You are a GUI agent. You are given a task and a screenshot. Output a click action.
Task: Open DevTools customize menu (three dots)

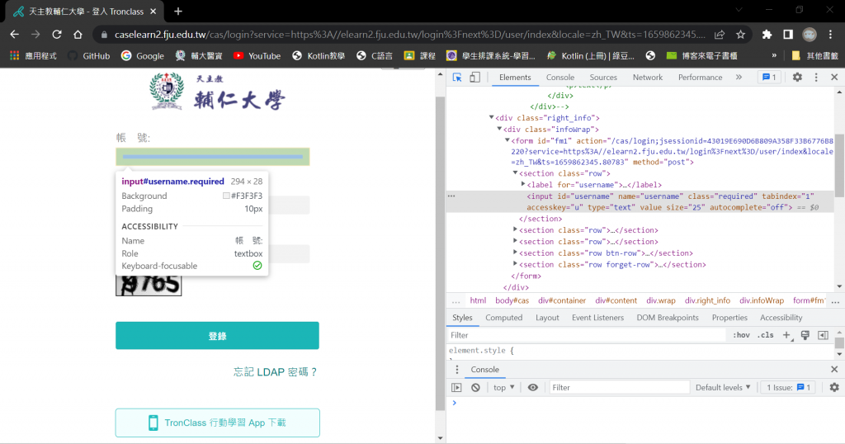[816, 78]
